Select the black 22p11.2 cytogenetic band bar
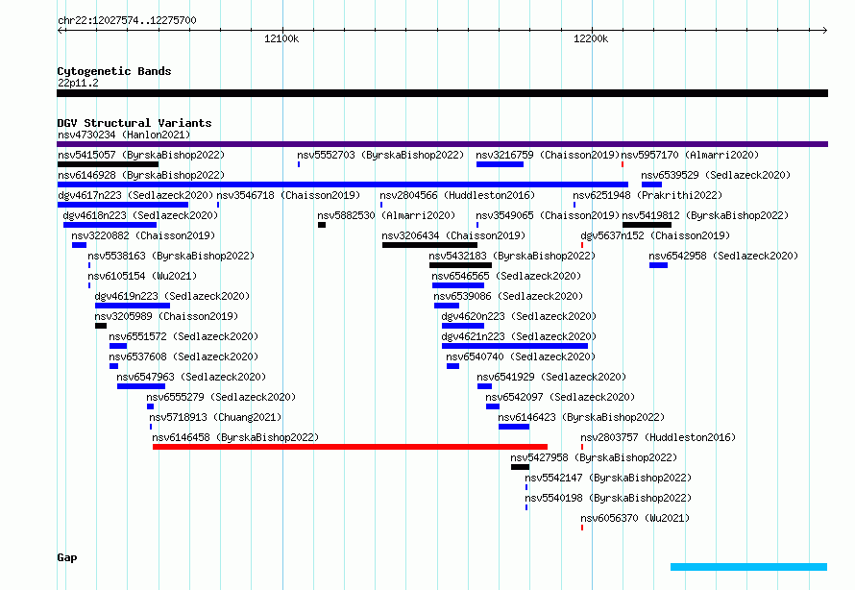 pyautogui.click(x=442, y=93)
